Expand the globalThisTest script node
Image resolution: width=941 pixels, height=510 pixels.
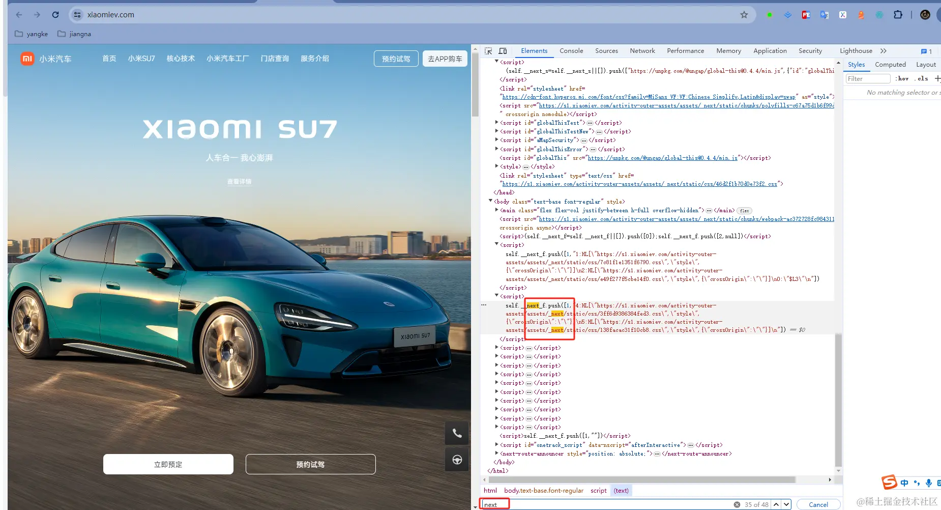497,123
